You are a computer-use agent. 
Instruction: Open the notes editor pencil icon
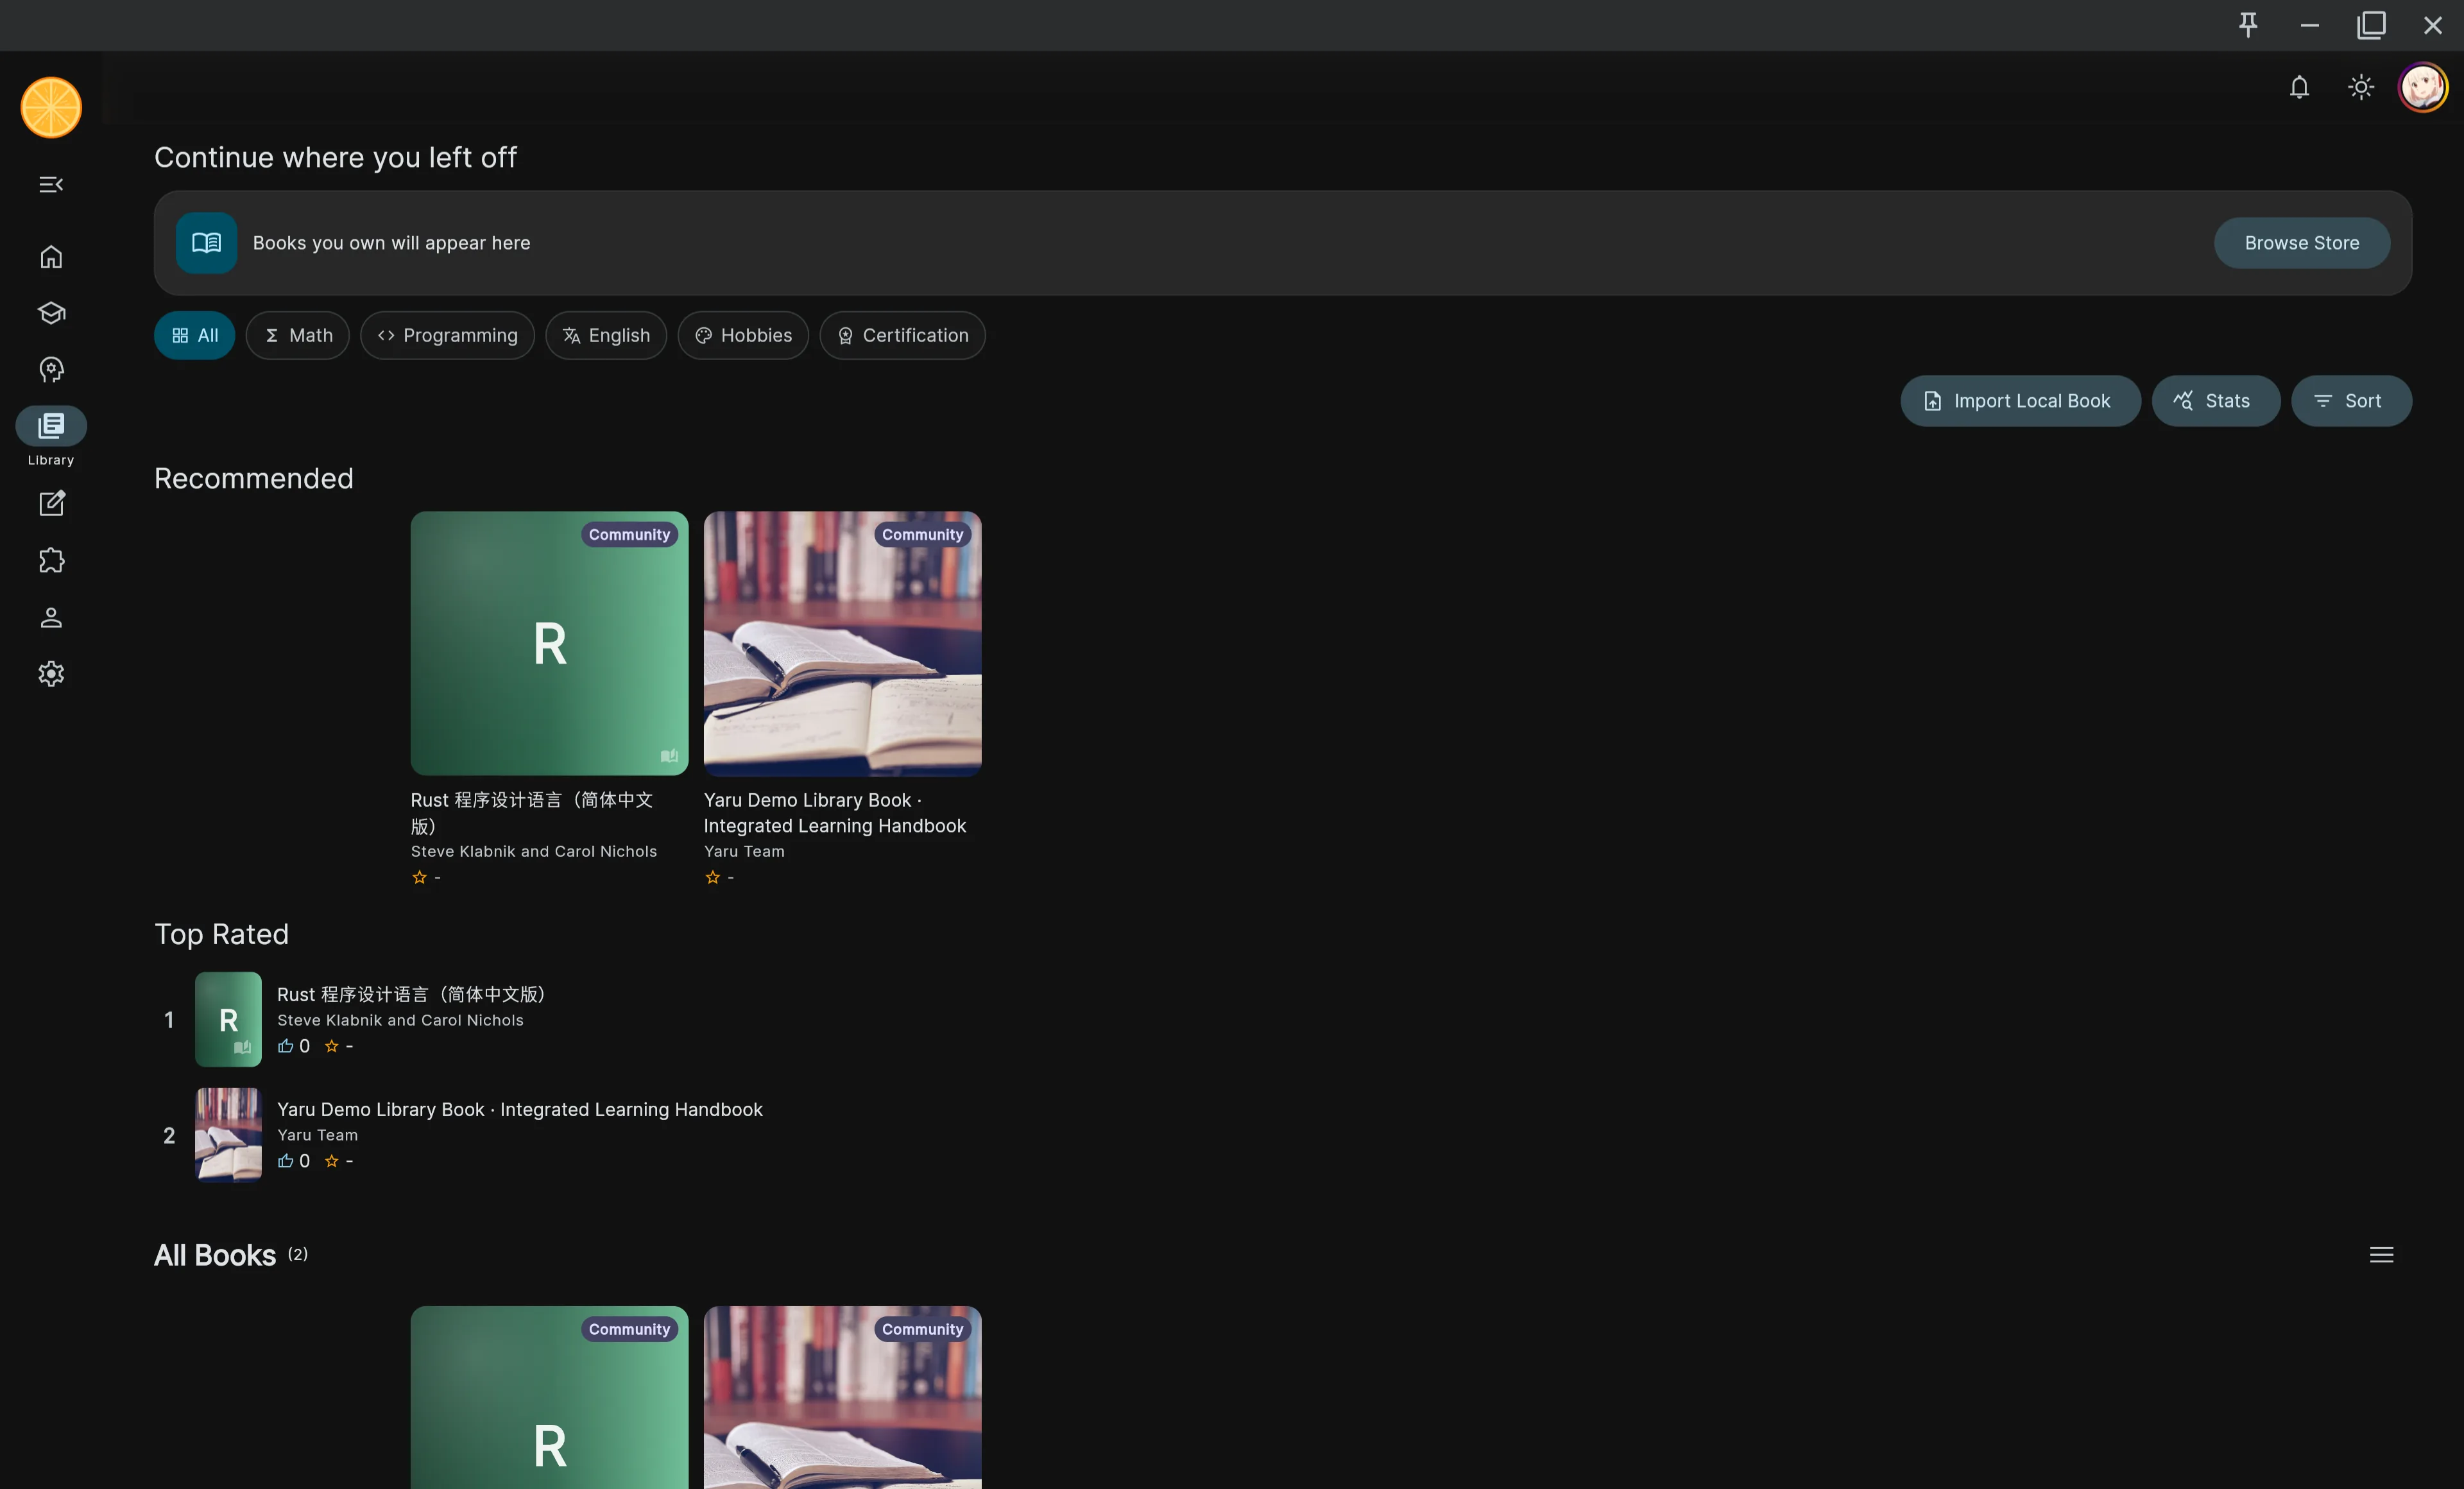point(50,504)
